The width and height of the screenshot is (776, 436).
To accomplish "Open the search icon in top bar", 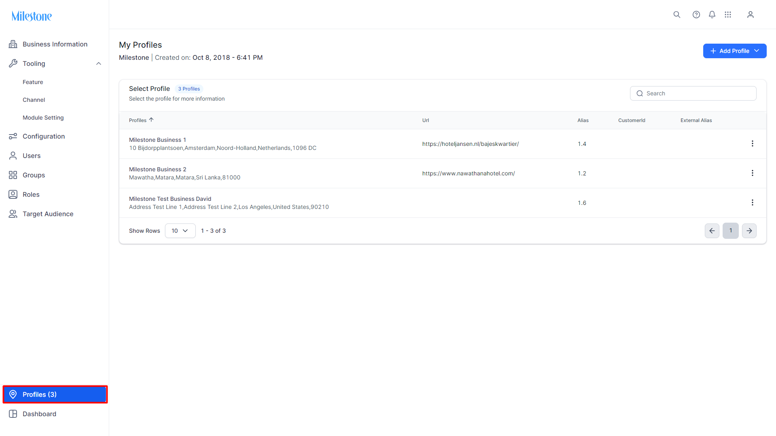I will [x=677, y=15].
